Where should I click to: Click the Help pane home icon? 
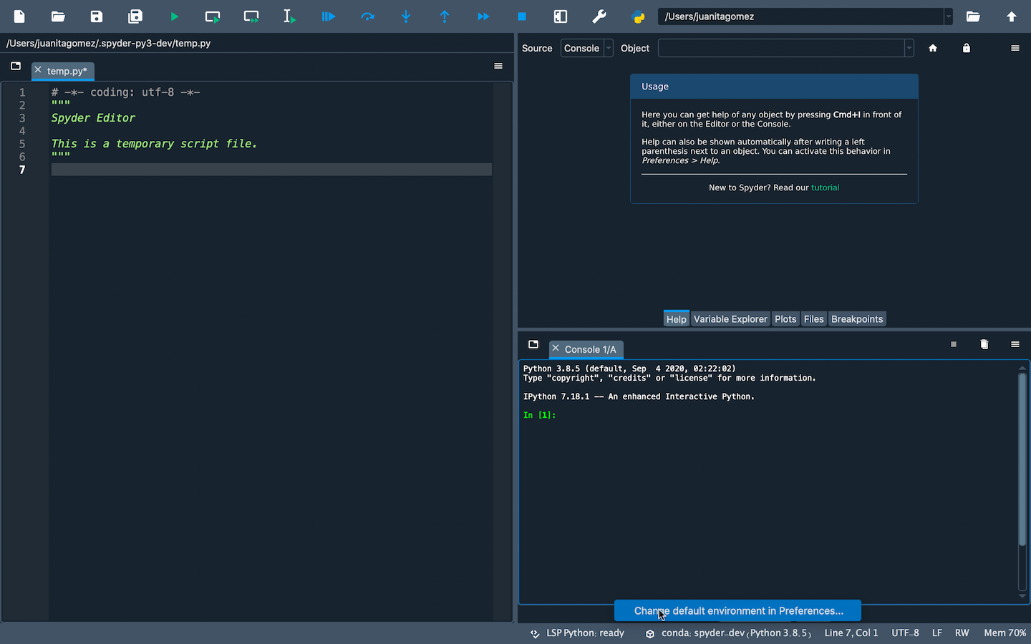pos(933,48)
